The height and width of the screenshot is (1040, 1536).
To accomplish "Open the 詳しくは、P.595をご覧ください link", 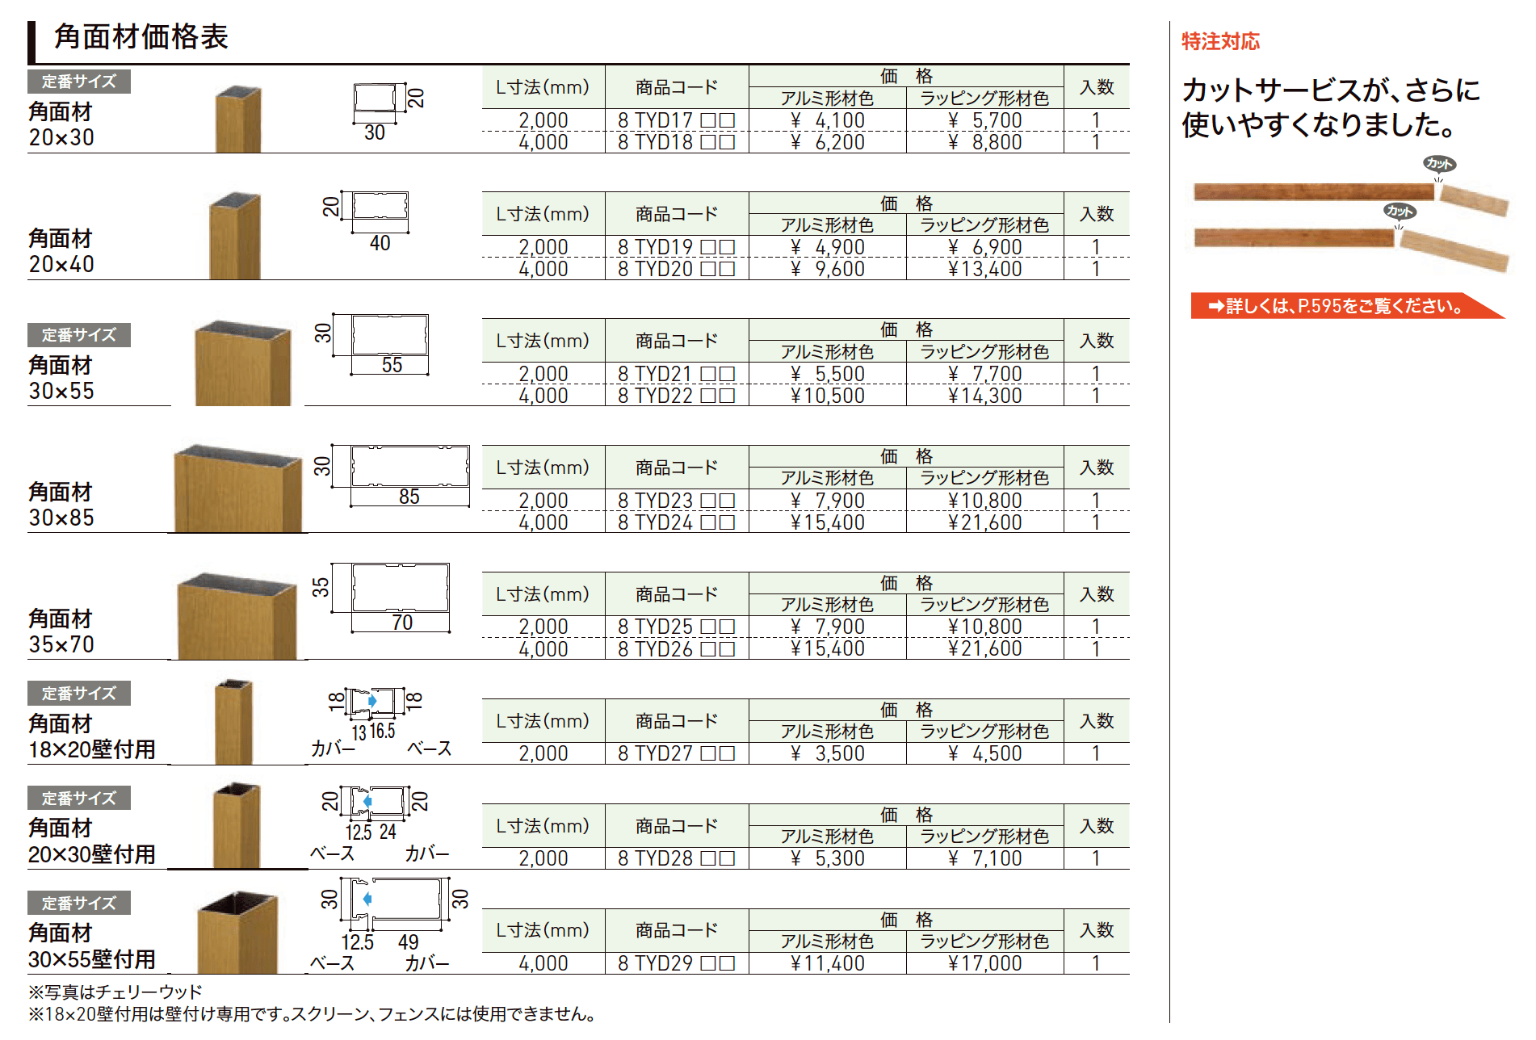I will [x=1347, y=306].
